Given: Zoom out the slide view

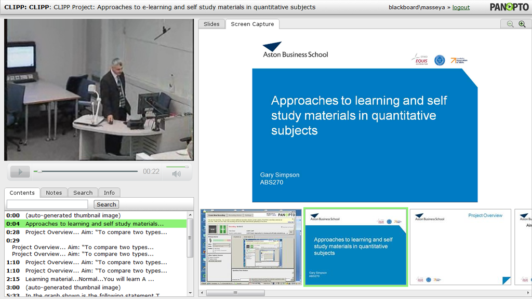Looking at the screenshot, I should (510, 24).
